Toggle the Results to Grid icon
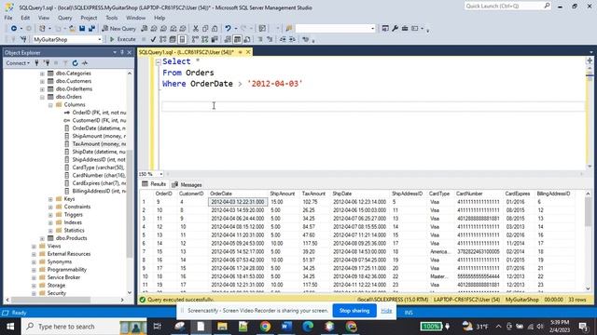 237,39
